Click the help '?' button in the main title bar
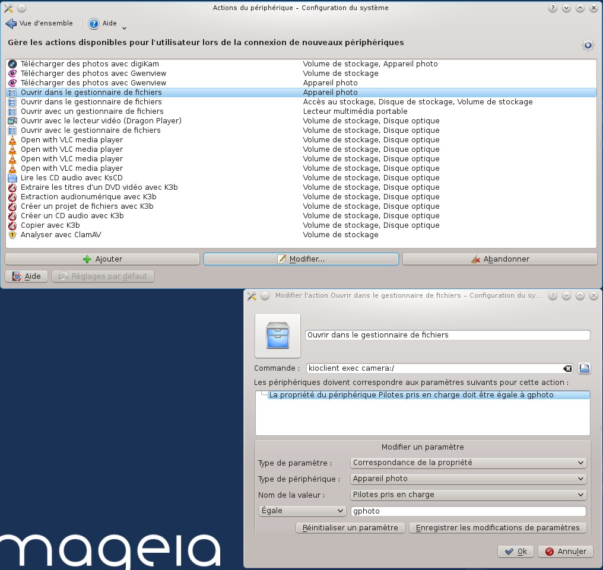603x570 pixels. (553, 8)
